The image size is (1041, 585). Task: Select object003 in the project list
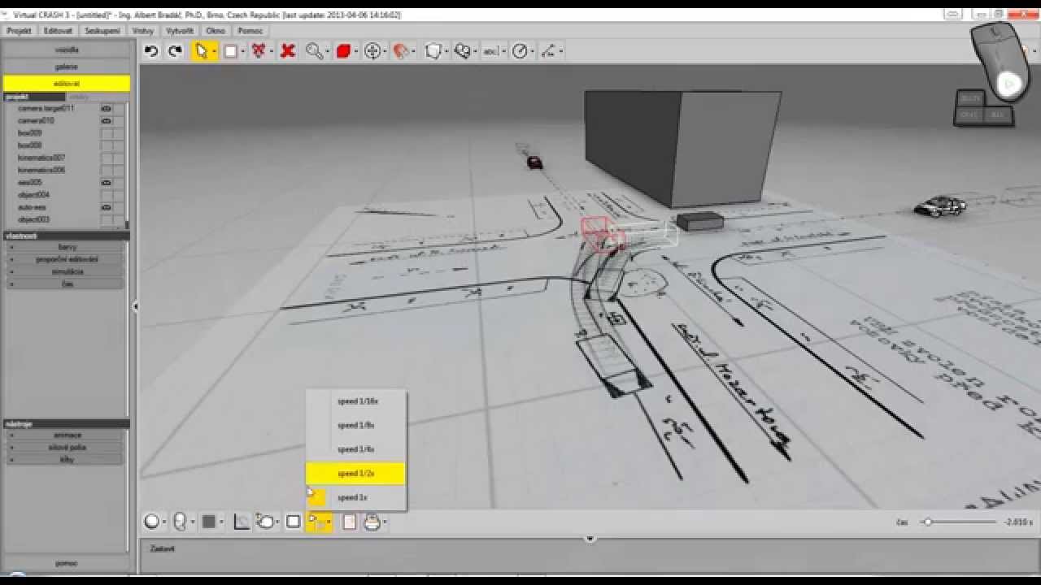click(34, 219)
